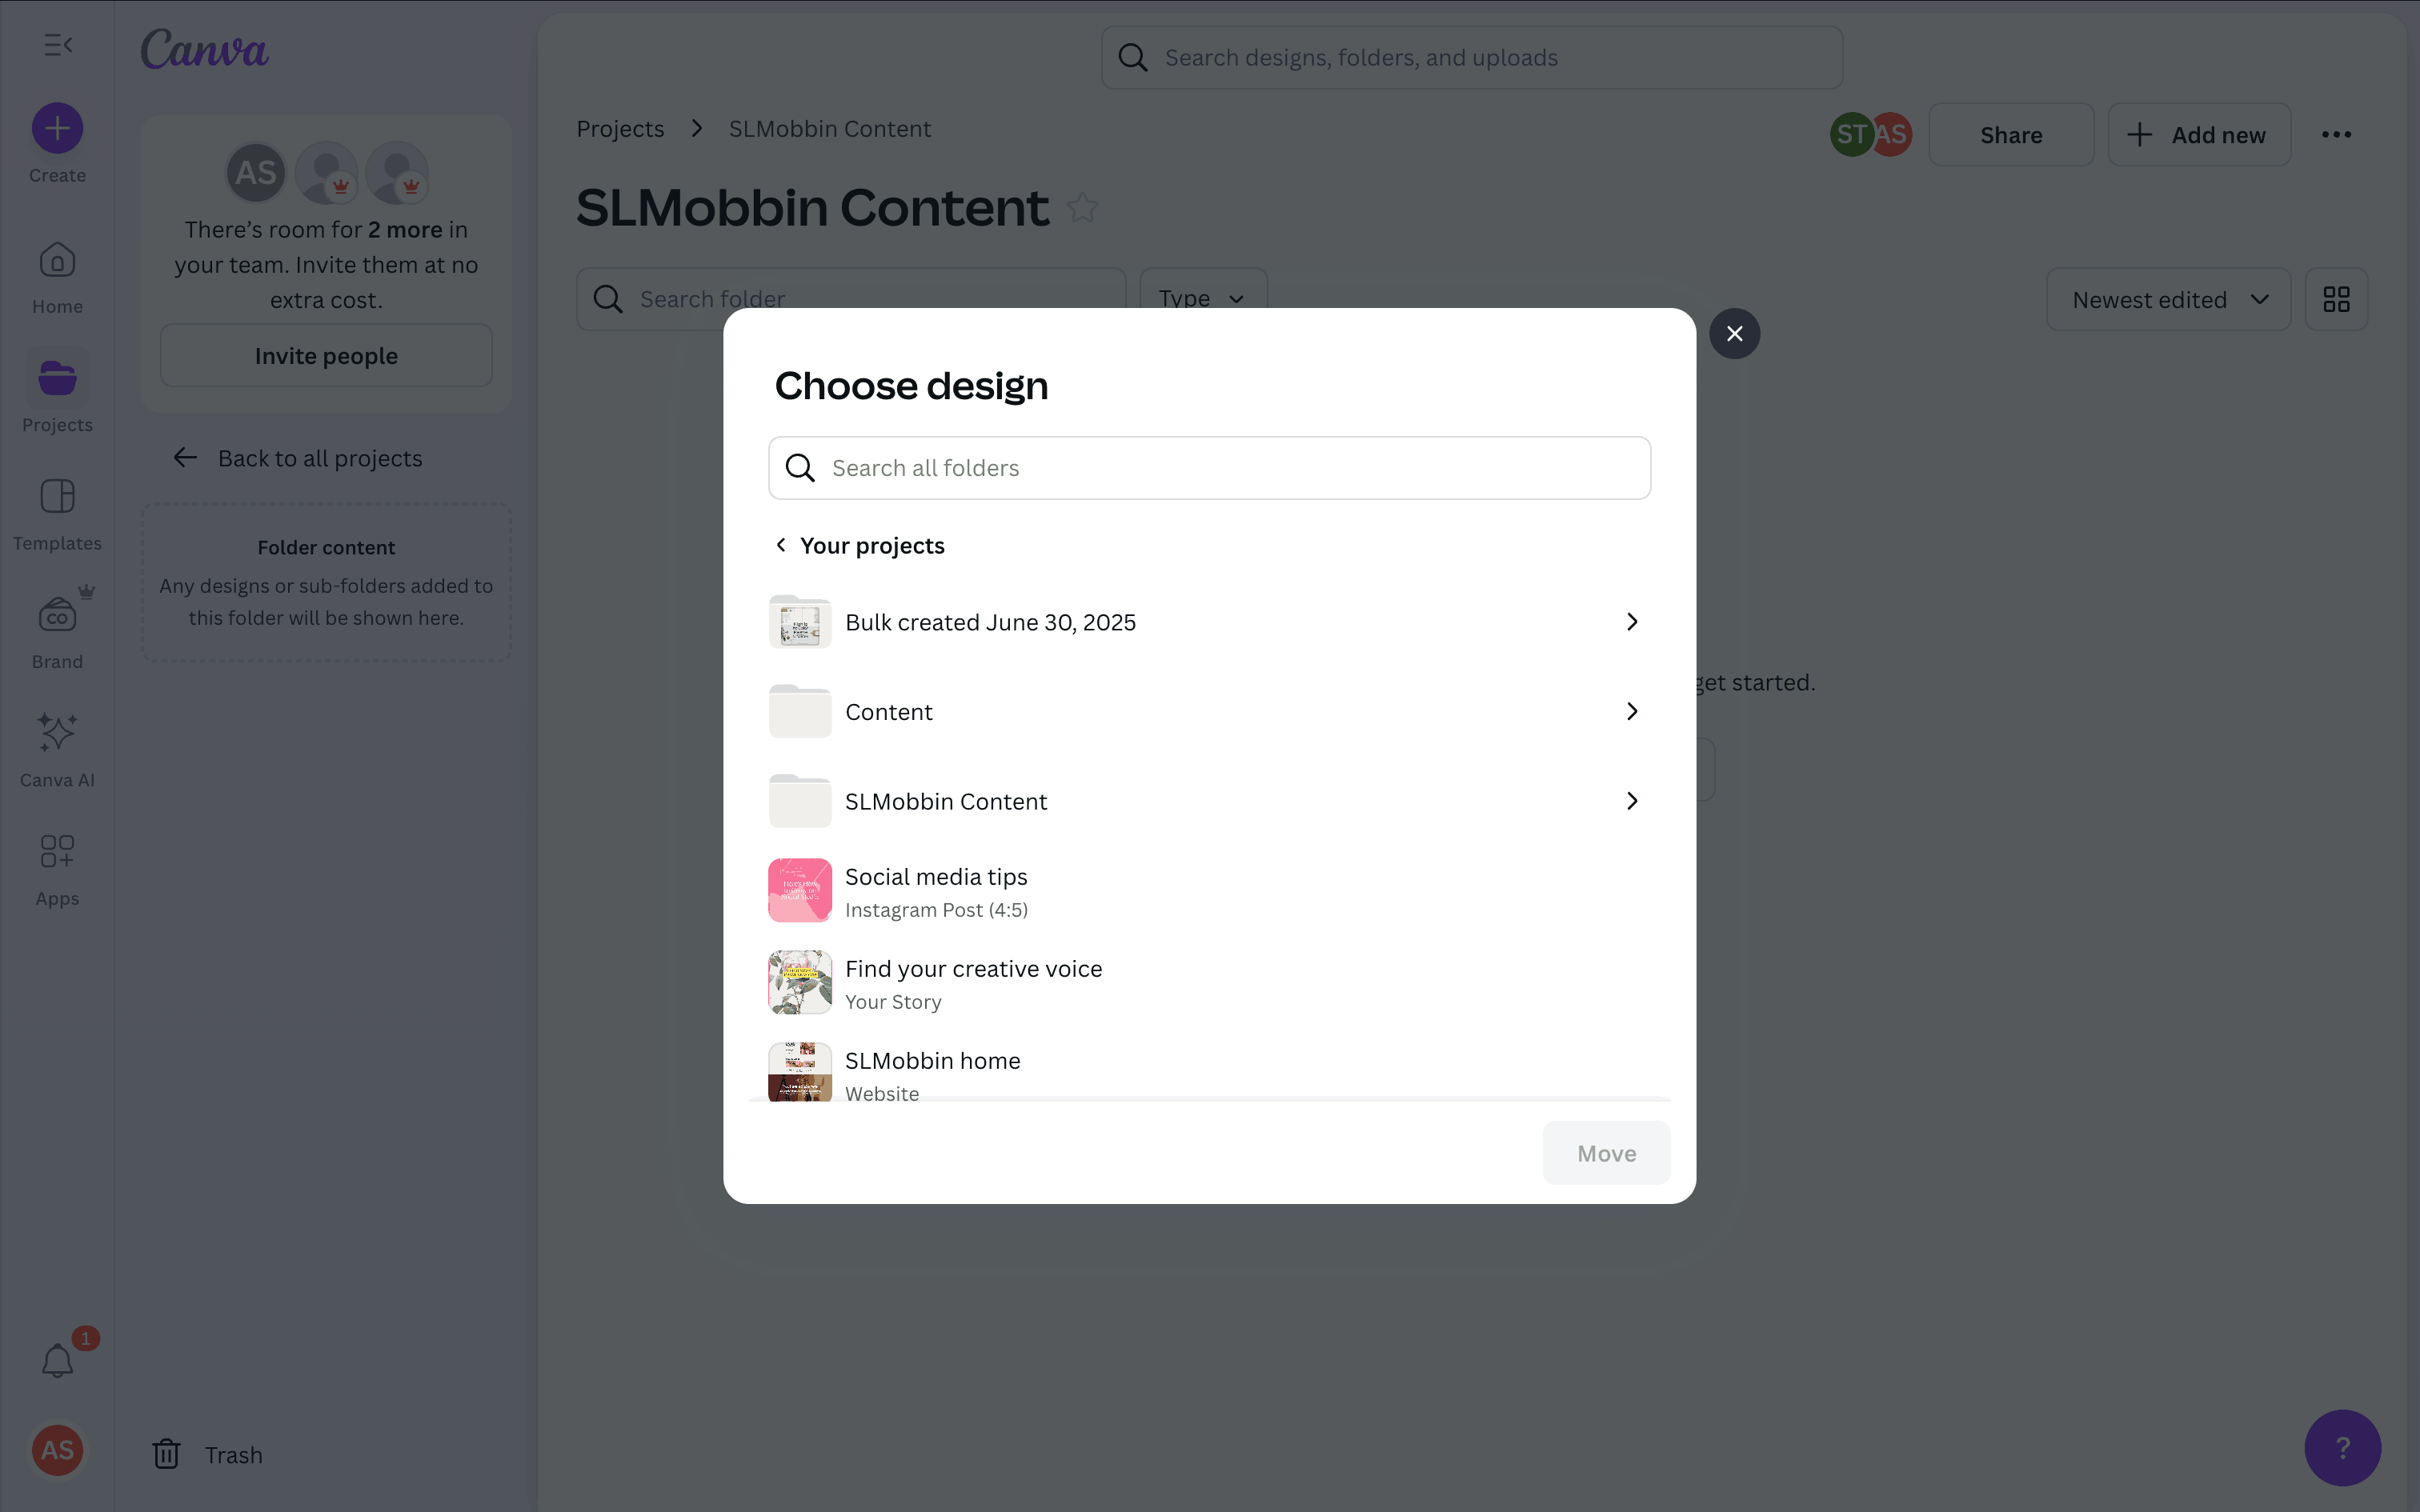Click the Search all folders field
2420x1512 pixels.
click(1209, 468)
